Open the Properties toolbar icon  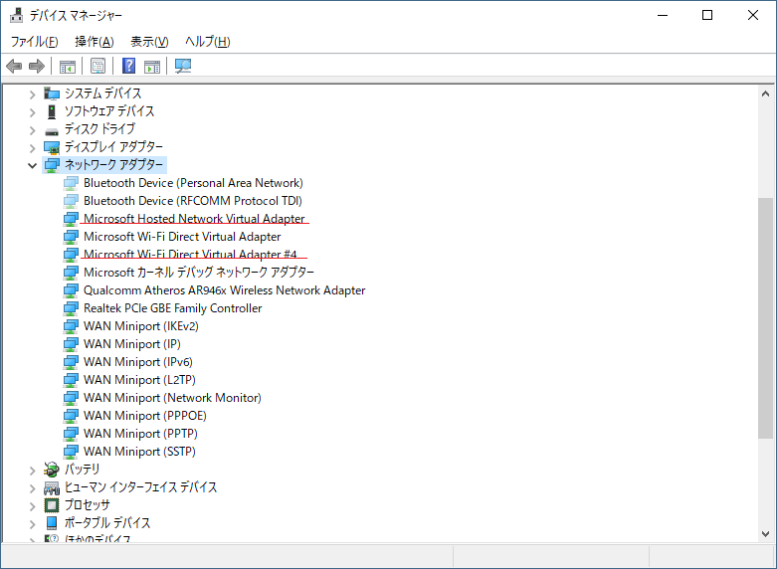tap(97, 66)
